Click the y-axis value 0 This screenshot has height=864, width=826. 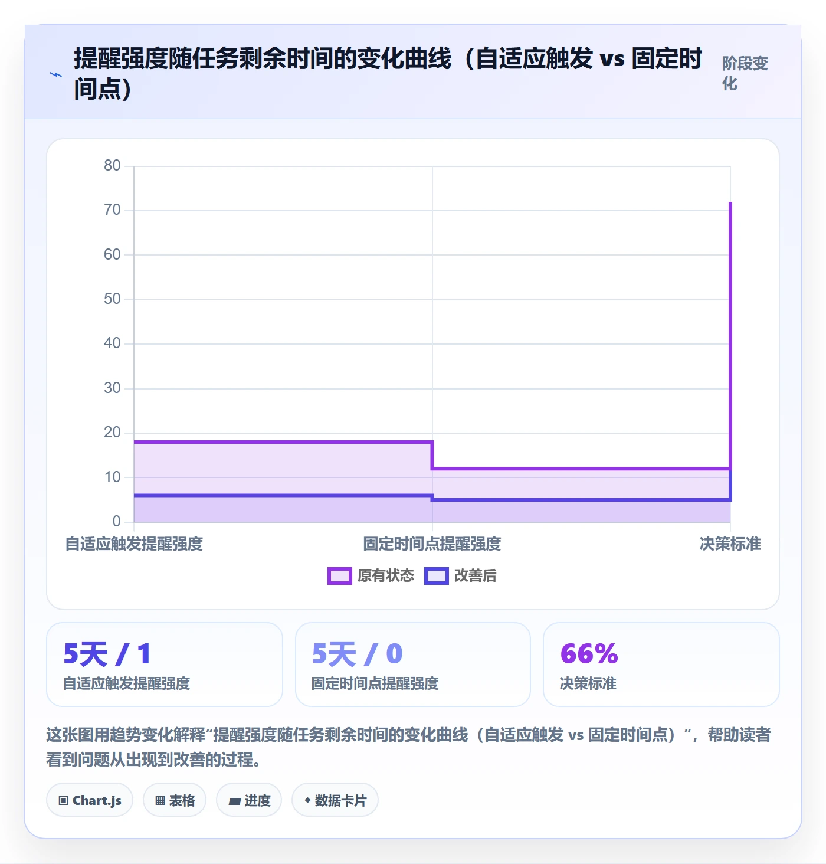(116, 521)
